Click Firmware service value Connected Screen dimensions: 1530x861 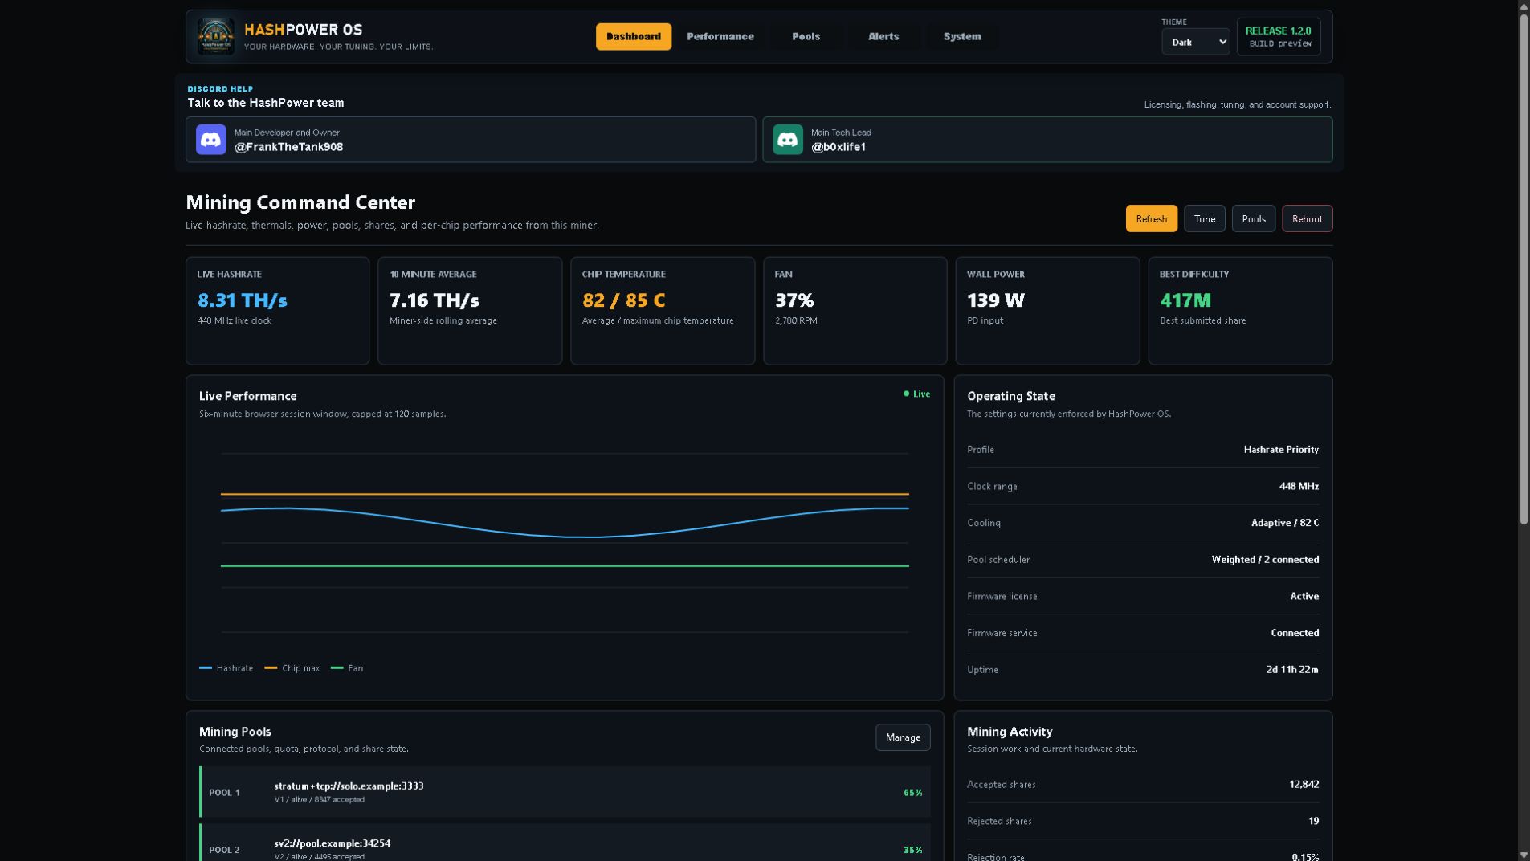coord(1295,633)
